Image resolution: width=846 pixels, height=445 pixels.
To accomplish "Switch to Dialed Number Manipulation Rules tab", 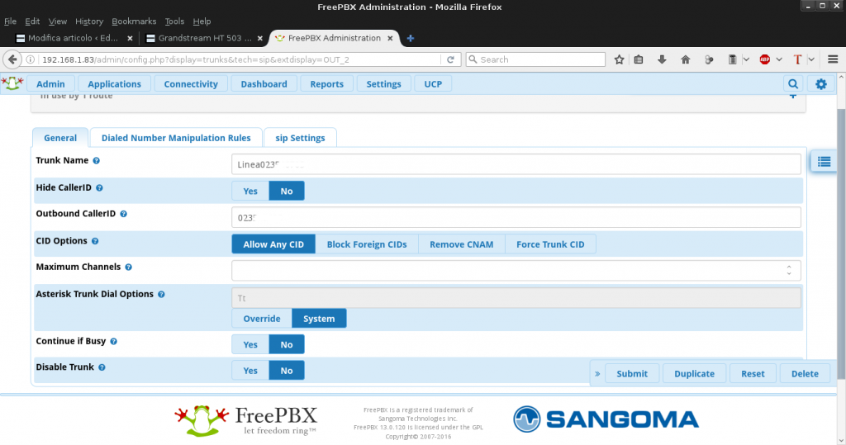I will pyautogui.click(x=176, y=138).
